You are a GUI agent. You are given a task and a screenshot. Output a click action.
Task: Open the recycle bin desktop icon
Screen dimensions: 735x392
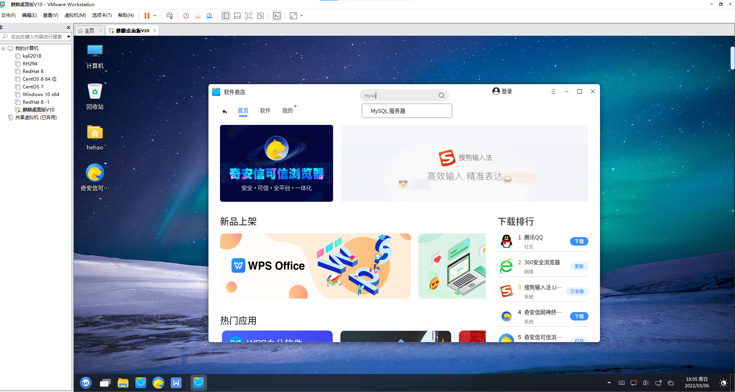(95, 97)
